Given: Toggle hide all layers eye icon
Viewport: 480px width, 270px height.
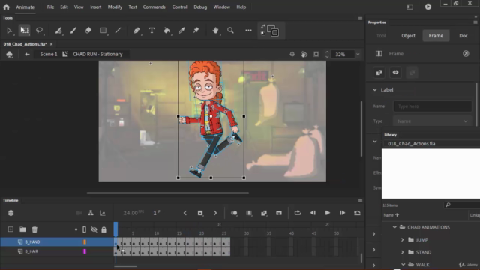Looking at the screenshot, I should click(x=94, y=229).
